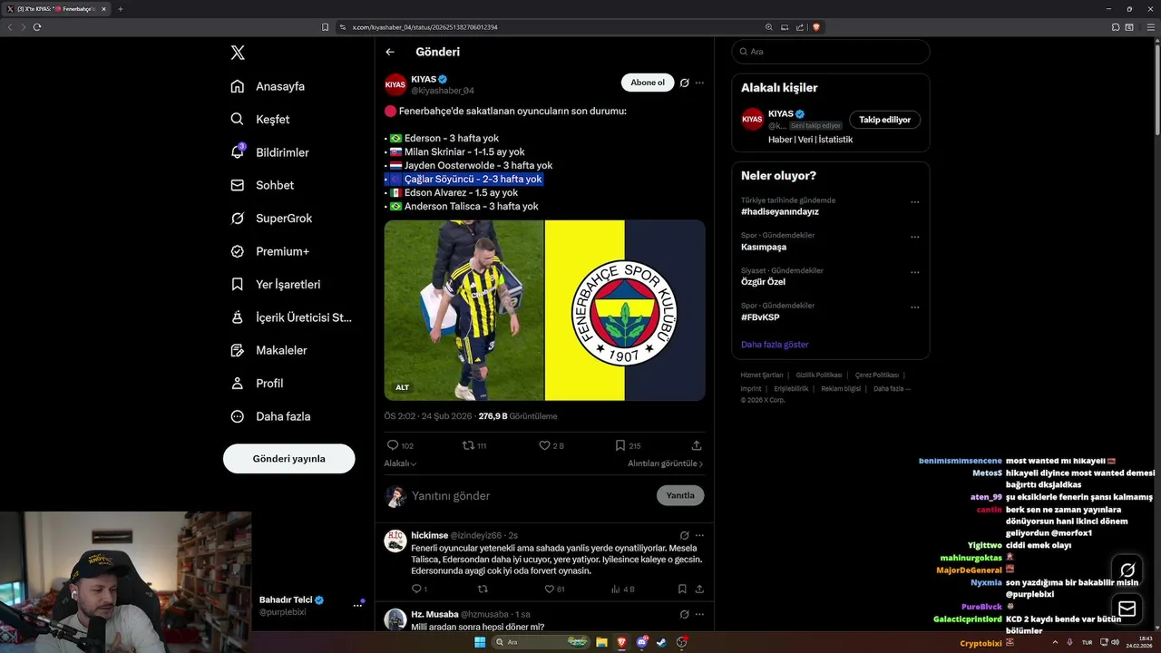Open the floating messages button at bottom right
Screen dimensions: 1161x653
(1127, 608)
